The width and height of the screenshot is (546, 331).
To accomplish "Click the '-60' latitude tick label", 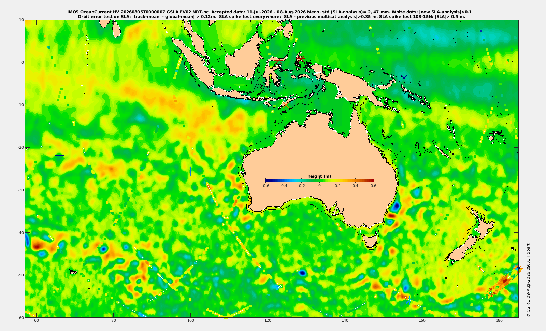I will 20,318.
